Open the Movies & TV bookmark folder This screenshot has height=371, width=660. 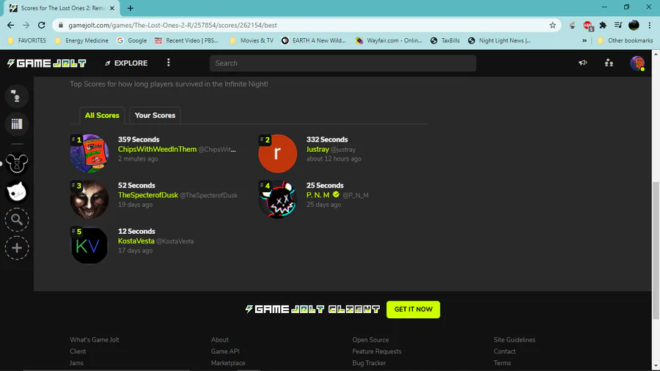252,40
